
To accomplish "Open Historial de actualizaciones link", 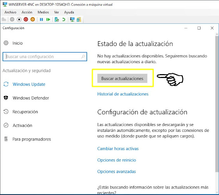I will [x=123, y=94].
